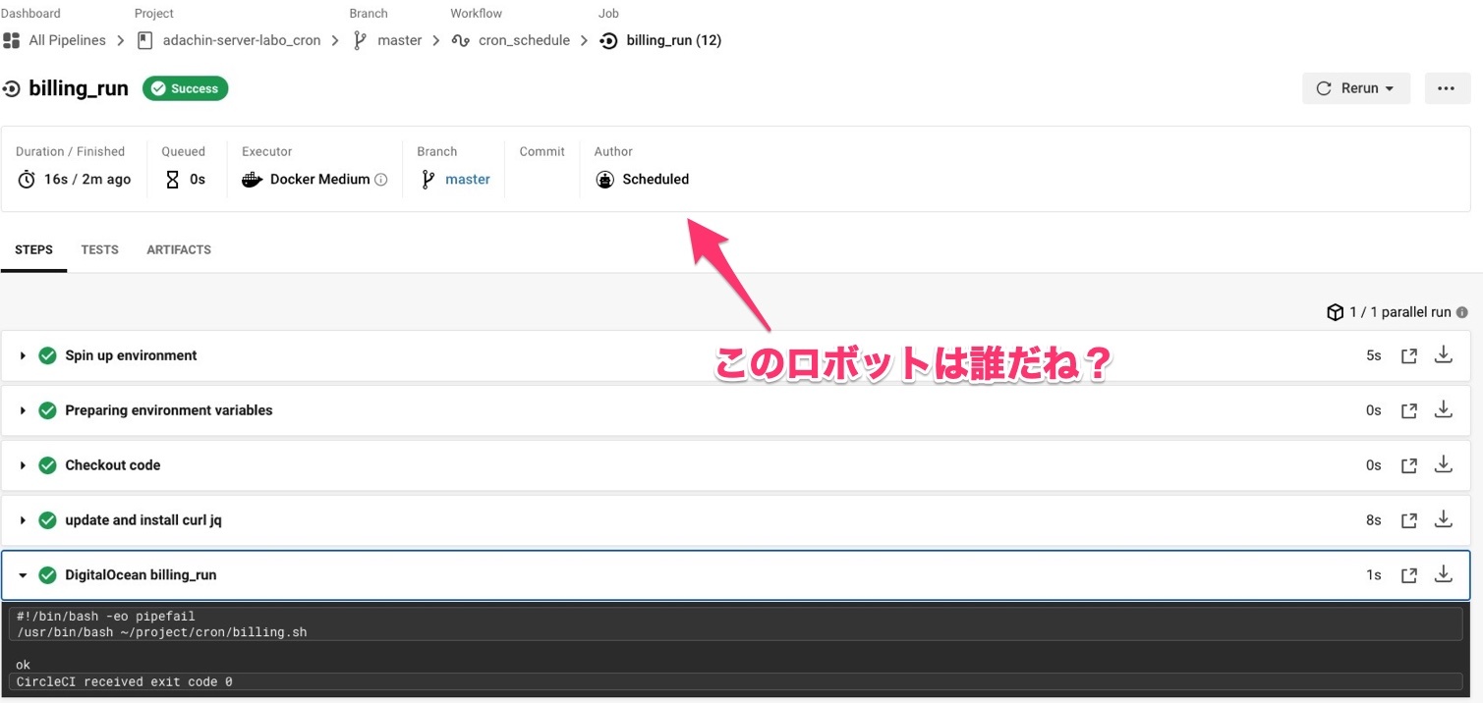
Task: Expand the Preparing environment variables step
Action: [x=23, y=410]
